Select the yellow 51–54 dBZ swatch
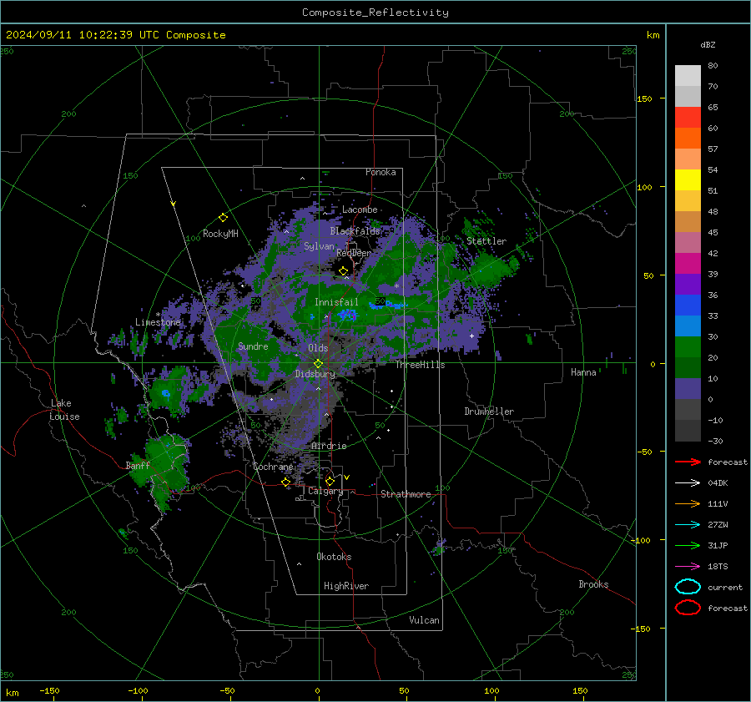This screenshot has height=702, width=751. (688, 180)
